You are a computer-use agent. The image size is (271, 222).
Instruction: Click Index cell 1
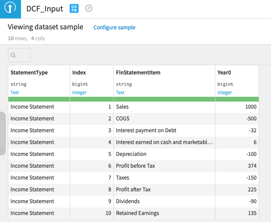click(x=92, y=107)
